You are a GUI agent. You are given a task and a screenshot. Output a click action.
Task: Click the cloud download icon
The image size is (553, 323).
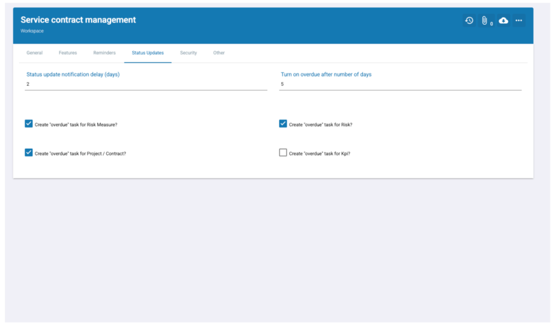[503, 20]
